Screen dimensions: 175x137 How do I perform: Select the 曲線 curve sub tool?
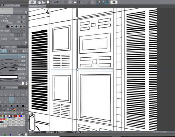point(13,61)
